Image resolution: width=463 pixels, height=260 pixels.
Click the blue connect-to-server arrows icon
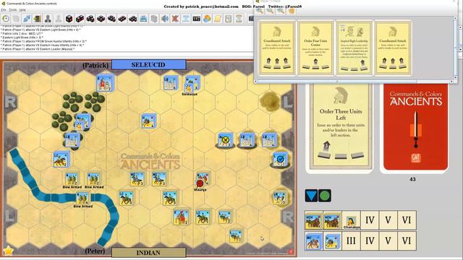point(27,19)
